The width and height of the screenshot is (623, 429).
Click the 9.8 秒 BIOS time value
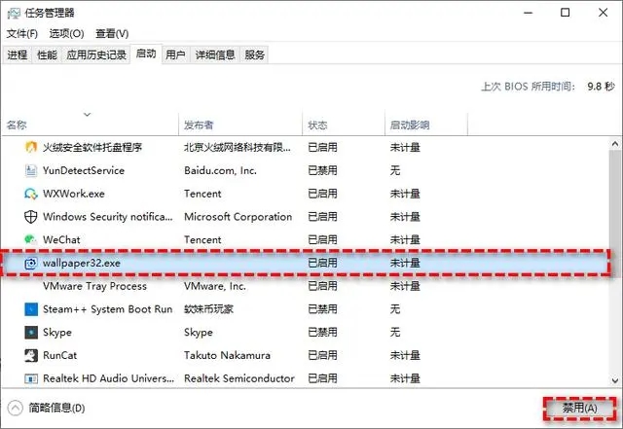coord(601,87)
